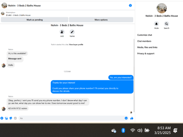The width and height of the screenshot is (183, 137).
Task: Open battery status tray icon
Action: pyautogui.click(x=147, y=130)
